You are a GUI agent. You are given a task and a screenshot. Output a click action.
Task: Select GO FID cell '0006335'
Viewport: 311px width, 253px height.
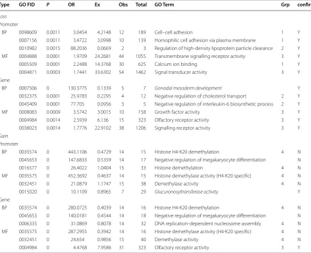pyautogui.click(x=28, y=223)
